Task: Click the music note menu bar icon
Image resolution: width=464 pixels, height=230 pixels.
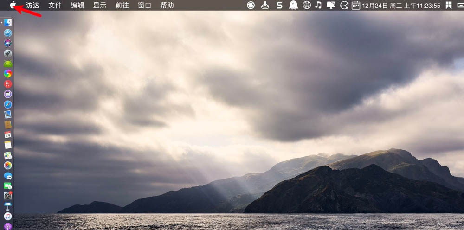Action: (x=318, y=5)
